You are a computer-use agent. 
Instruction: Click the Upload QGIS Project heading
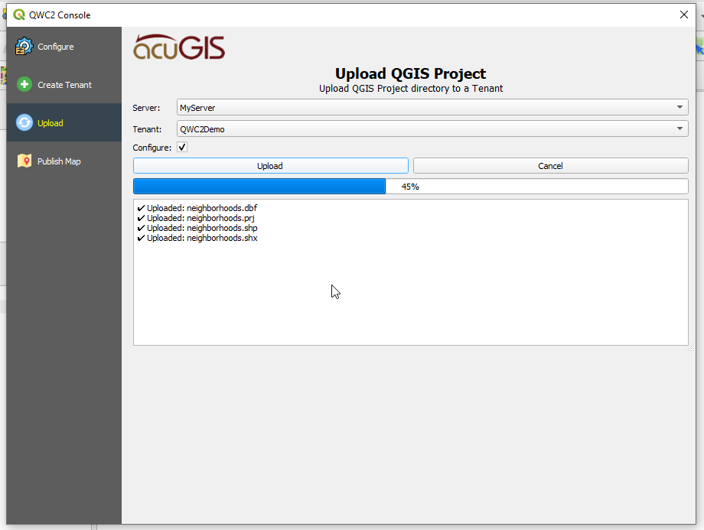click(x=410, y=74)
